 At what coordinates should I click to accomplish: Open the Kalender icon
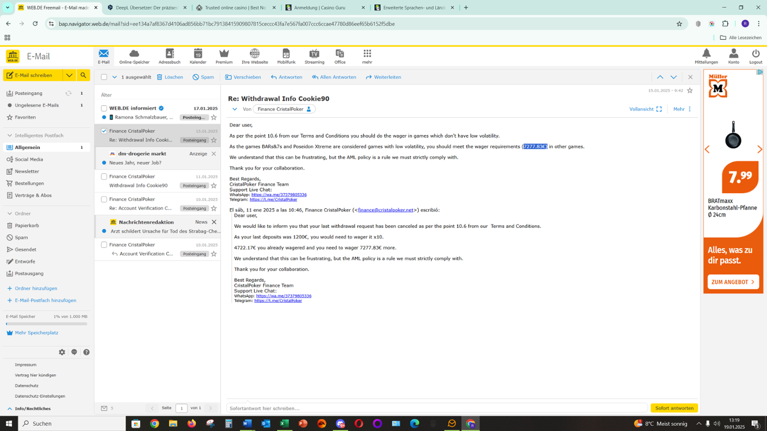point(198,56)
